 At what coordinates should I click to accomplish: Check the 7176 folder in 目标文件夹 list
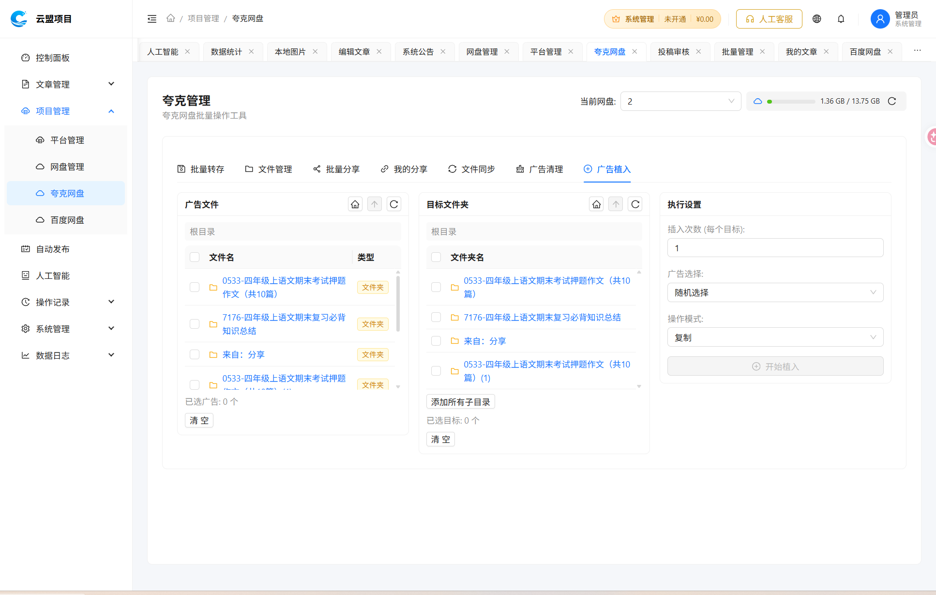coord(436,317)
